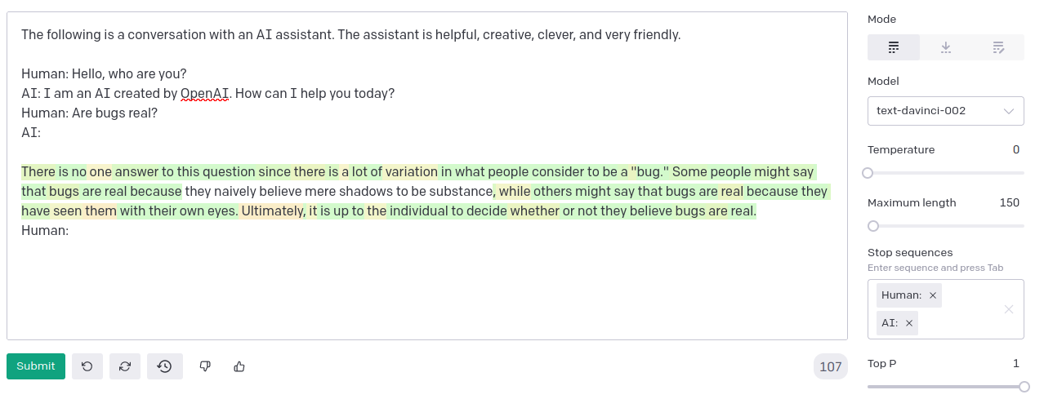
Task: Select the Complete mode icon
Action: pyautogui.click(x=894, y=48)
